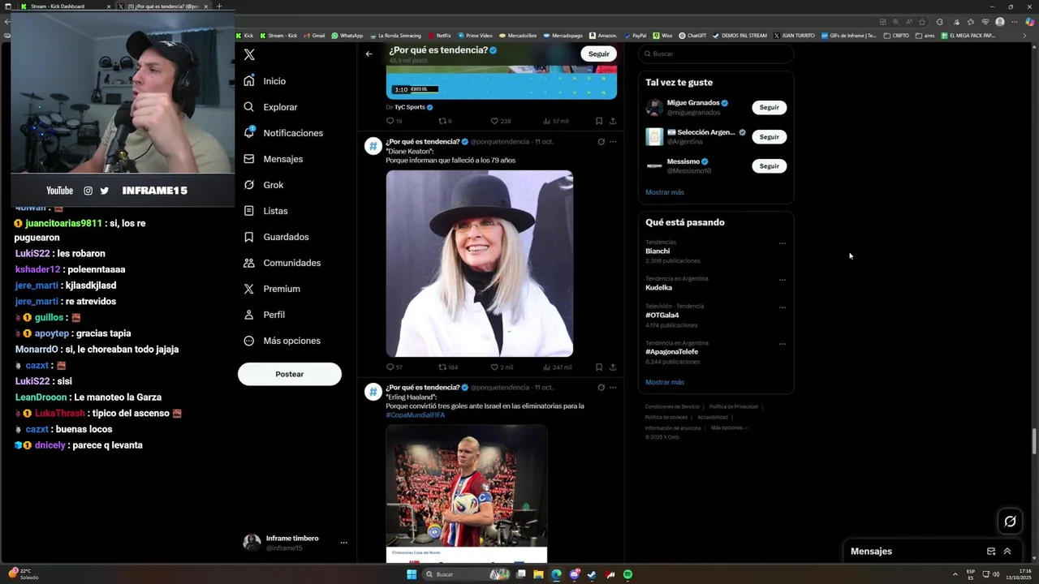Open more menu on Erling Haaland post
1039x584 pixels.
[x=613, y=388]
